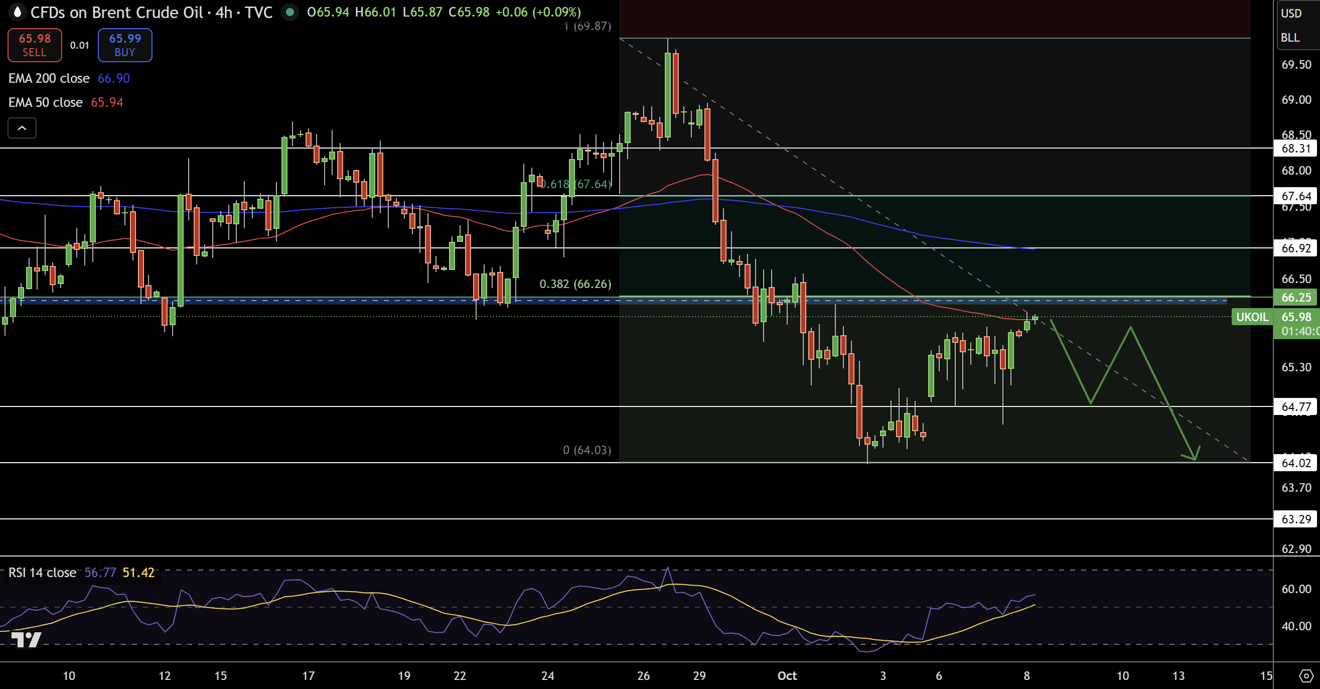Click the 64.02 horizontal line price label
The image size is (1320, 689).
click(1296, 463)
